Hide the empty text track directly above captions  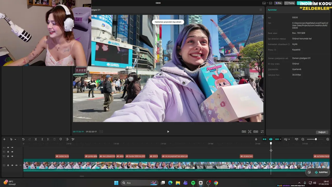[12, 152]
